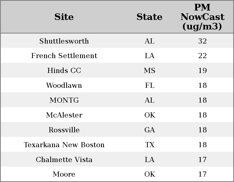Click the PM NowCast column header

click(x=202, y=17)
